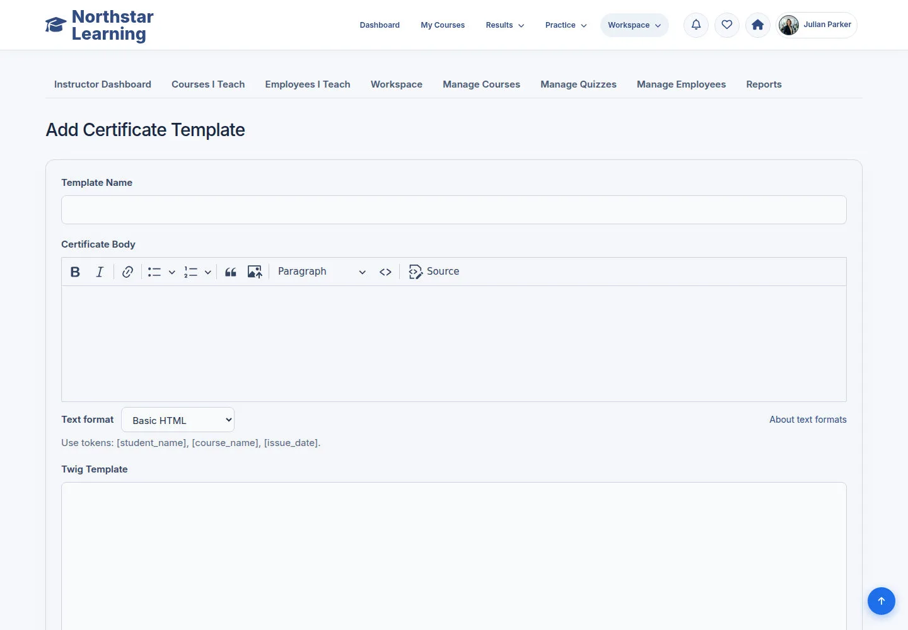This screenshot has height=630, width=908.
Task: Click the image upload icon
Action: coord(255,272)
